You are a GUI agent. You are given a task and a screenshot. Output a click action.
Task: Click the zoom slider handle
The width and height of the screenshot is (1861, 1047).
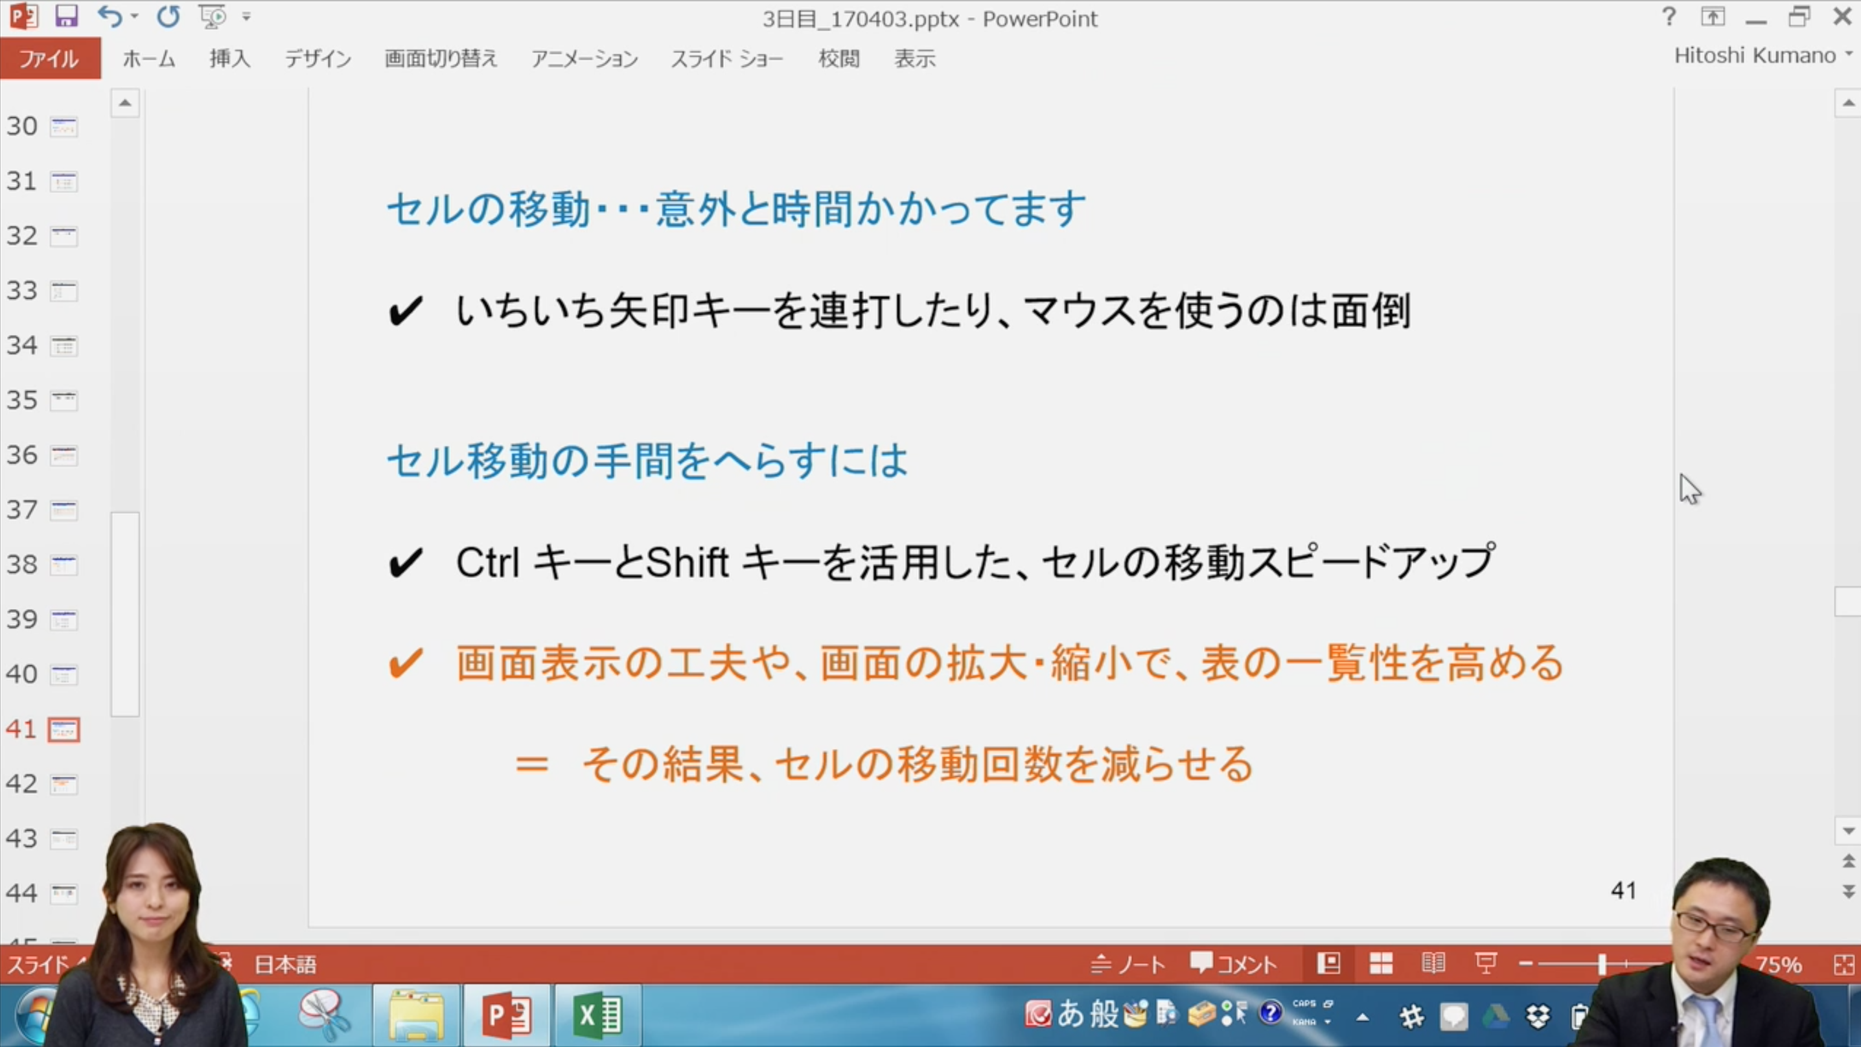tap(1602, 964)
